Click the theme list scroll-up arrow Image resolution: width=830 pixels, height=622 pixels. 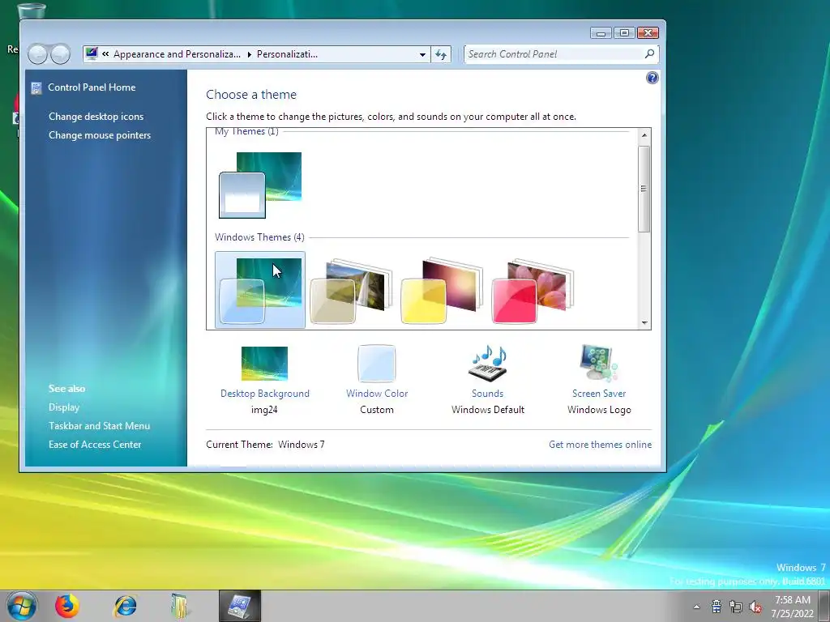tap(644, 135)
